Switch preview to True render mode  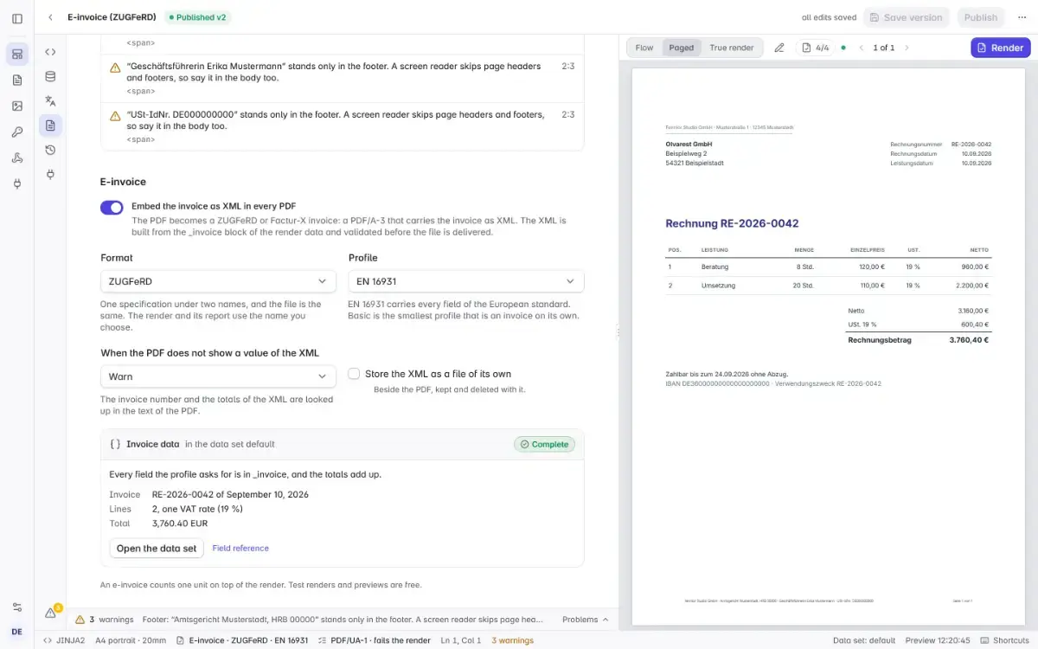pyautogui.click(x=732, y=48)
